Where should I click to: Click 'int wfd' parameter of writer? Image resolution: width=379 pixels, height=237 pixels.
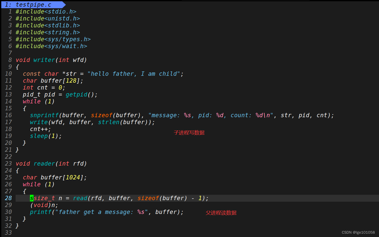pyautogui.click(x=71, y=60)
